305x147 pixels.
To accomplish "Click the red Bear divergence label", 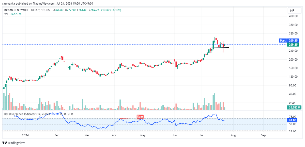I will pos(140,117).
